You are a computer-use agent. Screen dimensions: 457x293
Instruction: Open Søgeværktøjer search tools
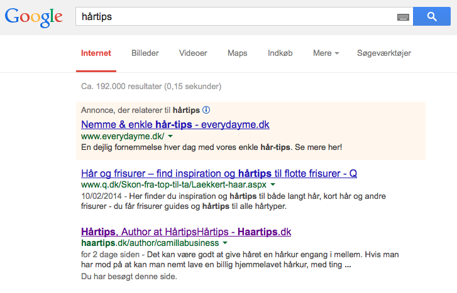point(383,53)
